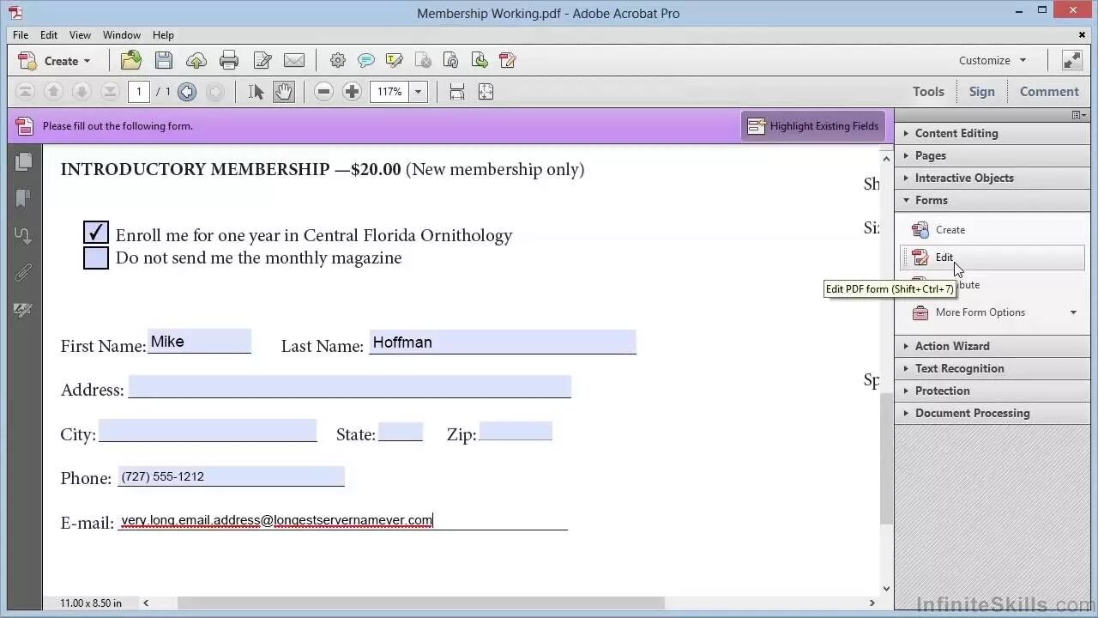This screenshot has width=1098, height=618.
Task: Switch to the Tools pane tab
Action: 928,92
